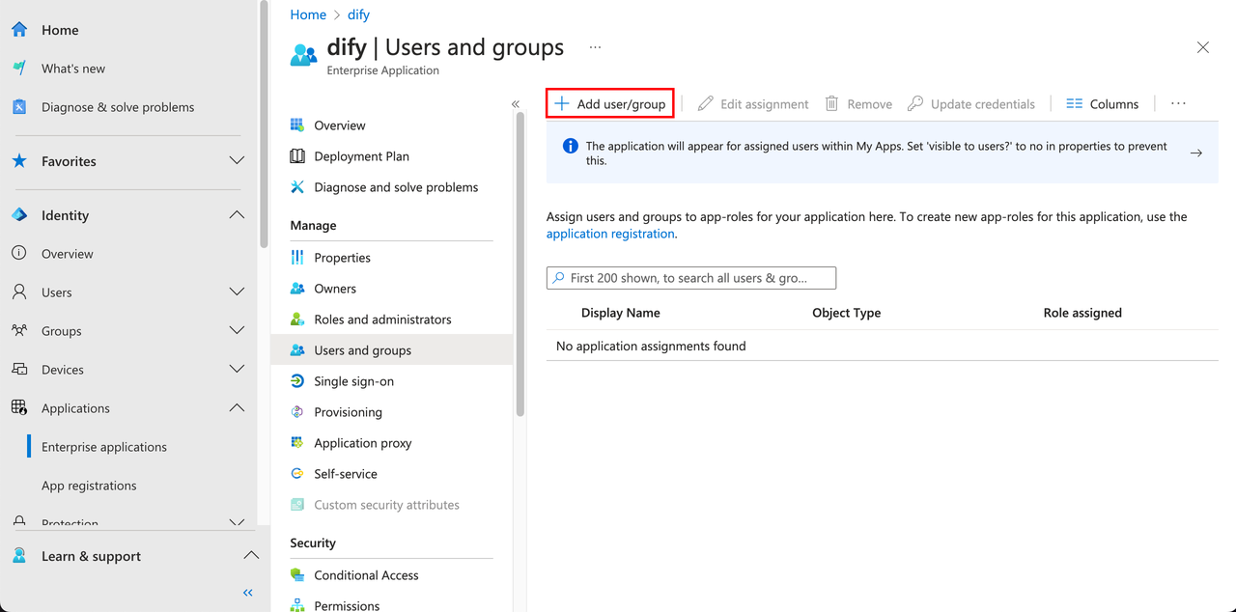
Task: Click the Roles and administrators icon
Action: pyautogui.click(x=297, y=320)
